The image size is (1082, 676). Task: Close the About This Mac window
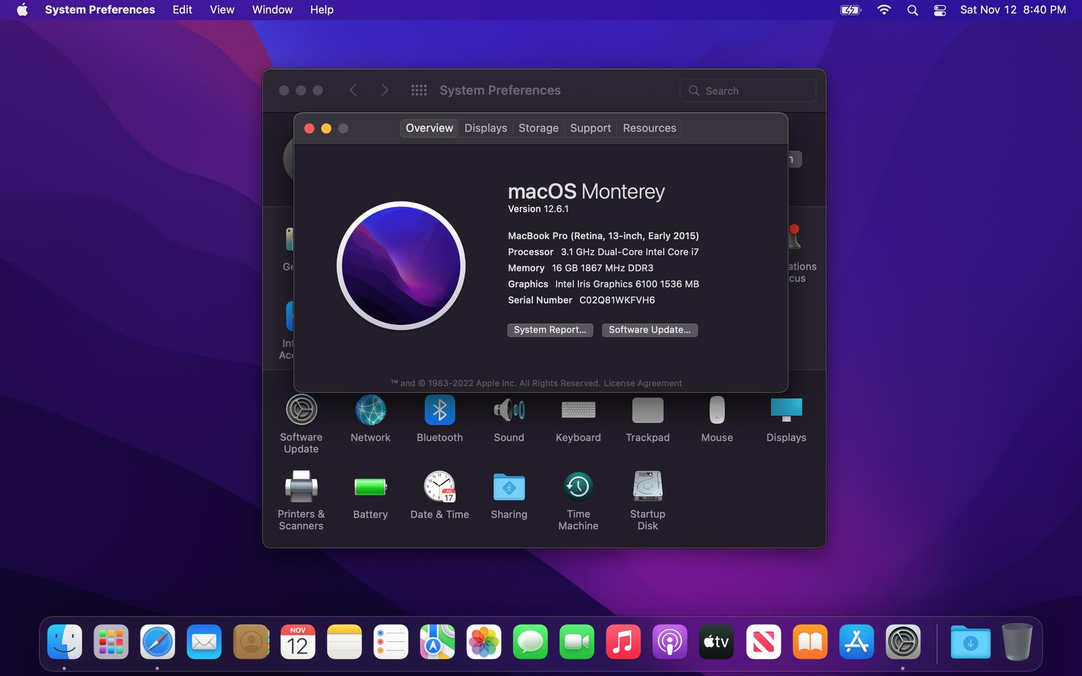pos(309,128)
